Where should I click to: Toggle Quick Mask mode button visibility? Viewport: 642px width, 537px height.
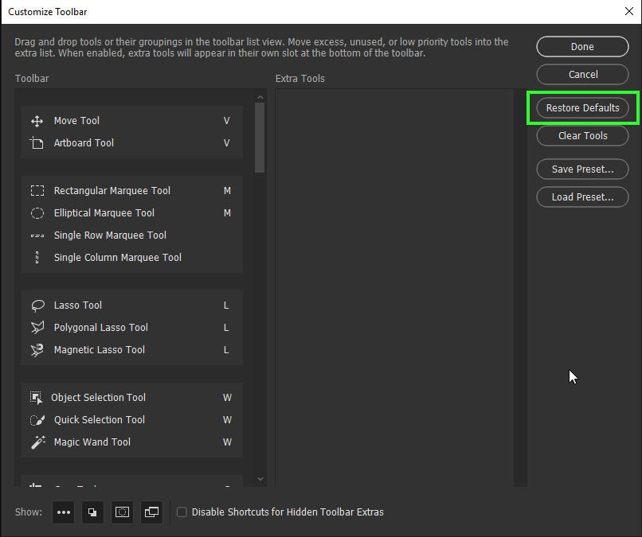point(122,512)
